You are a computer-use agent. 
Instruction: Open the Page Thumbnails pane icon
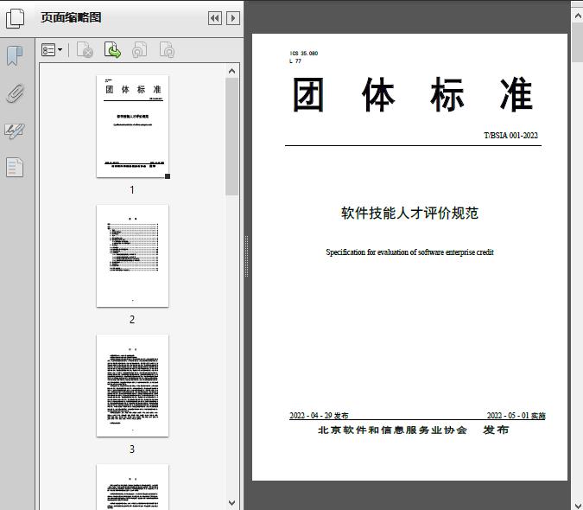16,18
